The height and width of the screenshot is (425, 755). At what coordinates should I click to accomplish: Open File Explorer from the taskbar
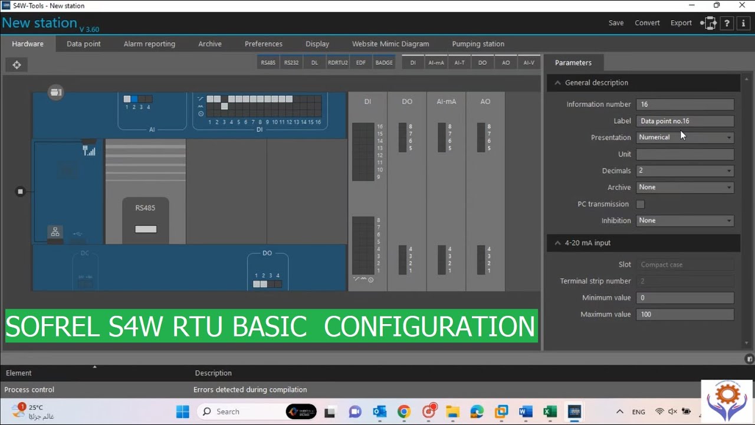tap(452, 411)
